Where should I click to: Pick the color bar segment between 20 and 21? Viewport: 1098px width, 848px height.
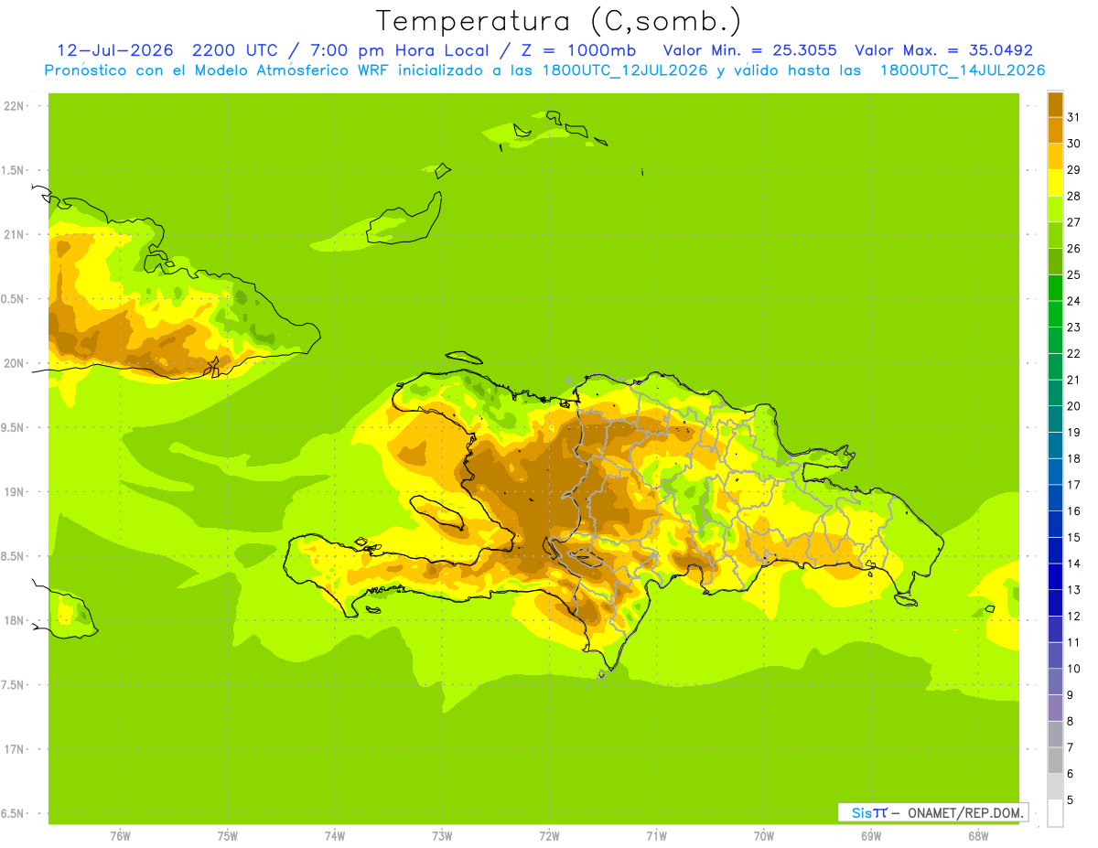(x=1055, y=392)
